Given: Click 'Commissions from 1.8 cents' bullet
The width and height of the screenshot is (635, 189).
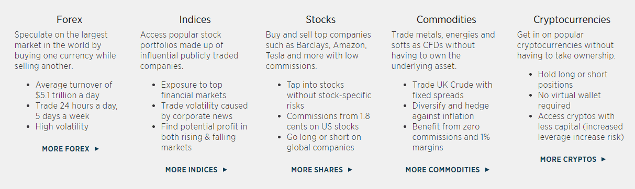Looking at the screenshot, I should coord(328,121).
